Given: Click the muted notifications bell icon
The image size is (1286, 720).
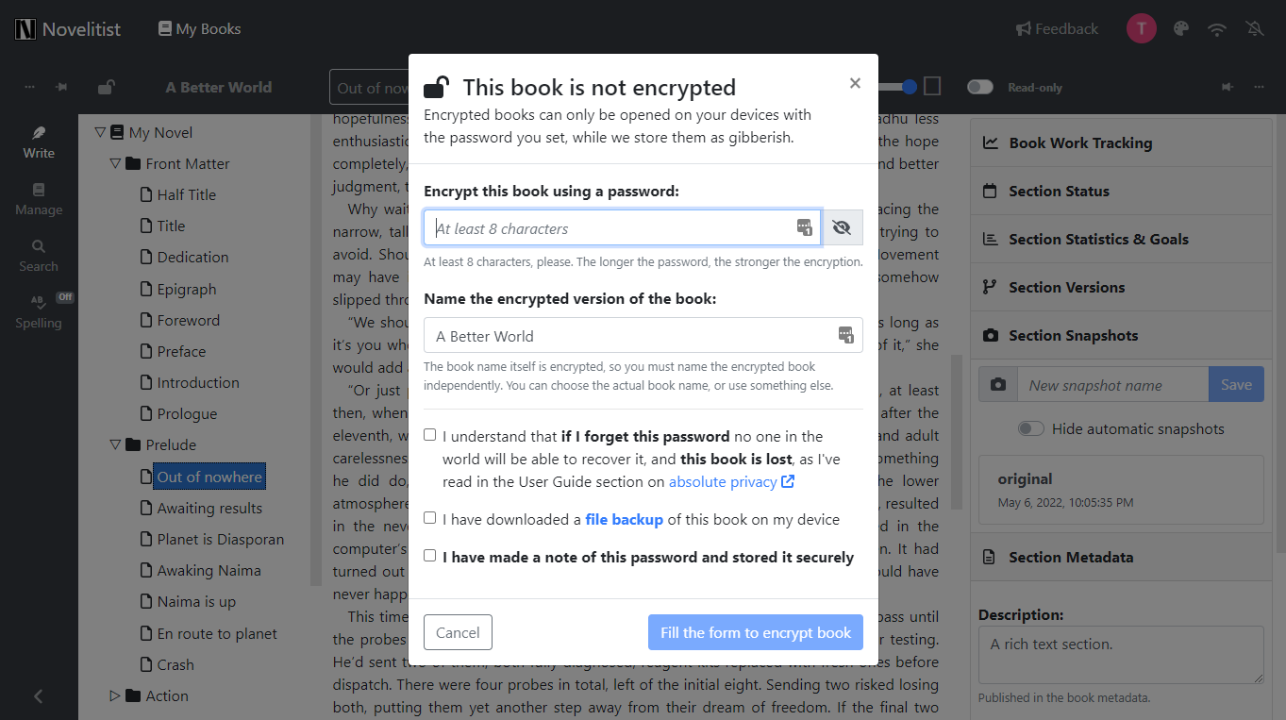Looking at the screenshot, I should tap(1255, 29).
